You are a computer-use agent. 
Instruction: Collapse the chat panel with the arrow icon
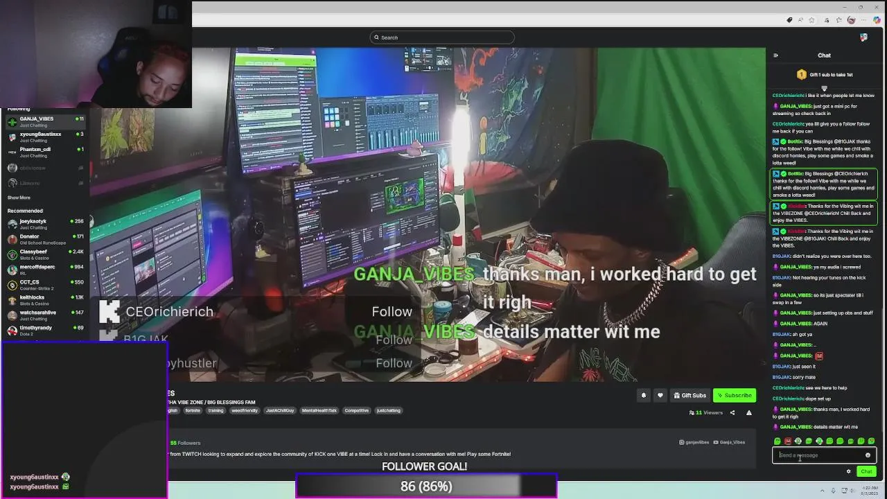775,55
